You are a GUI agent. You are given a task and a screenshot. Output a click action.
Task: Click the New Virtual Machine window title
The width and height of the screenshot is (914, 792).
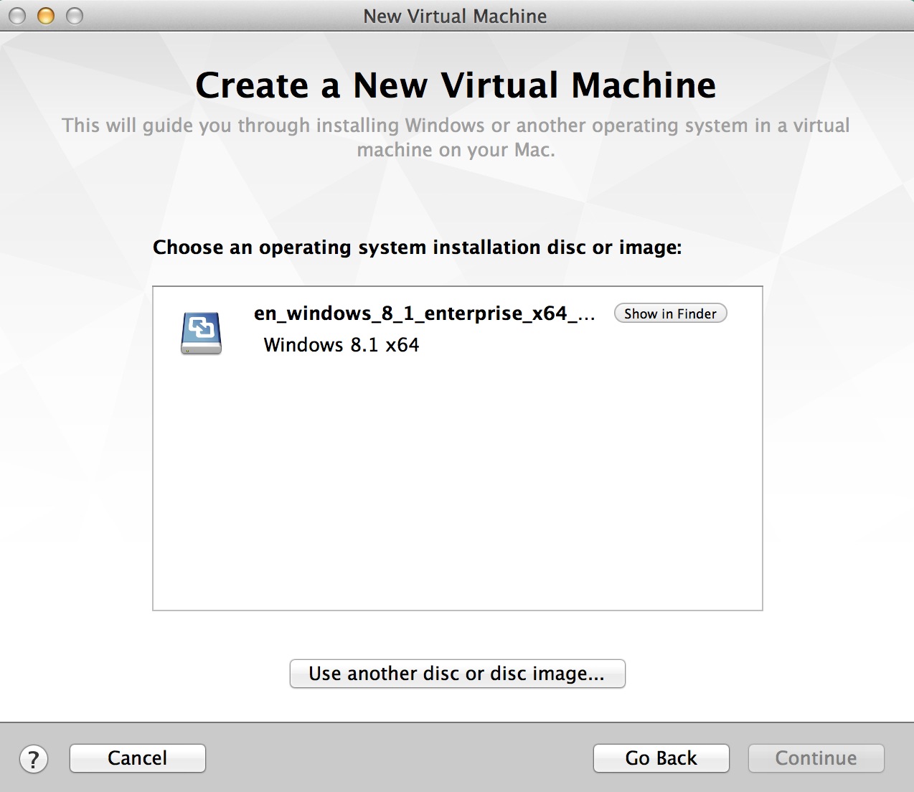tap(455, 16)
